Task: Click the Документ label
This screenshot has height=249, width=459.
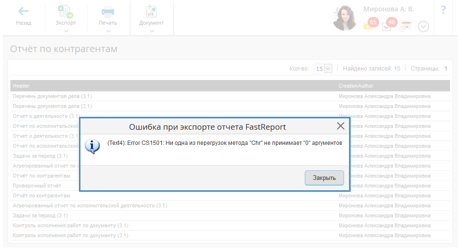Action: [x=151, y=23]
